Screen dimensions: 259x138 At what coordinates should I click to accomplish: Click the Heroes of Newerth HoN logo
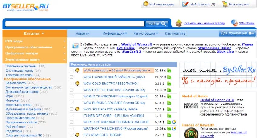coord(191,133)
